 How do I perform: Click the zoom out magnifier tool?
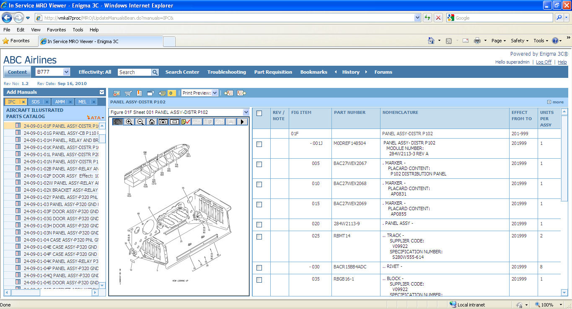140,122
